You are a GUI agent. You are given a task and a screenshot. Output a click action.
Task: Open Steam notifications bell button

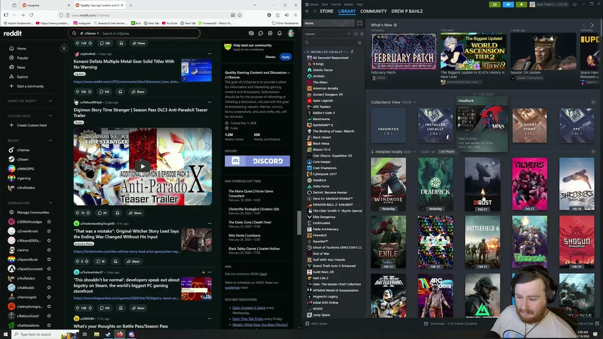pos(521,4)
